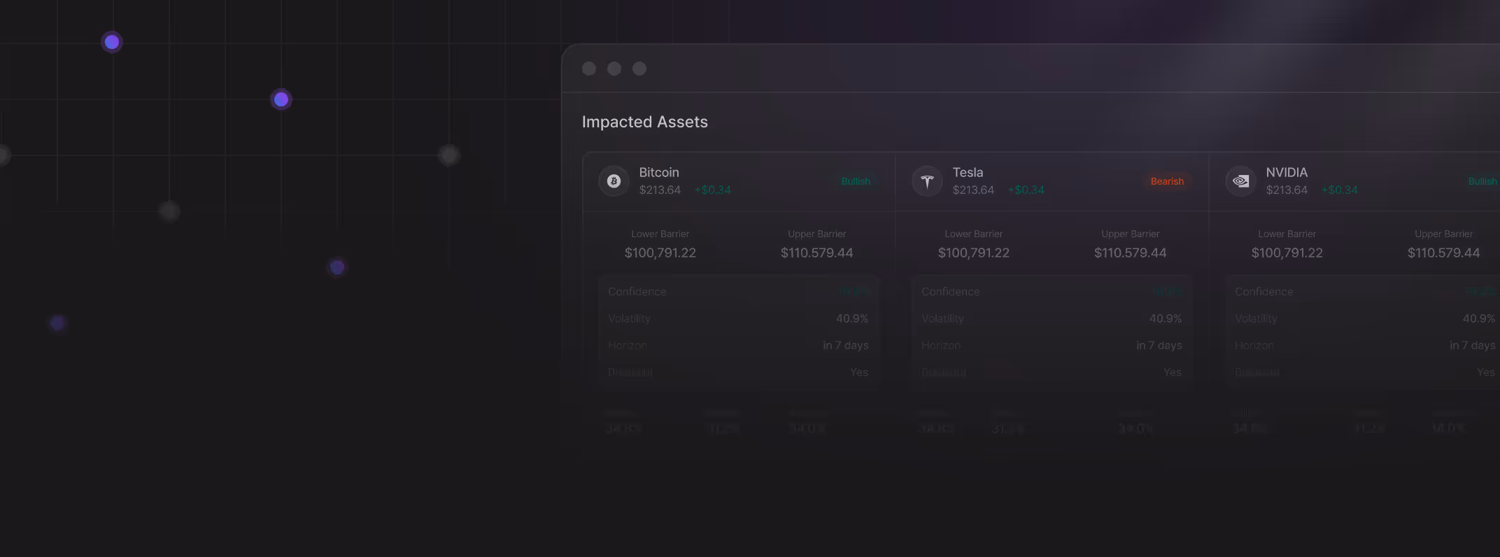This screenshot has height=557, width=1500.
Task: Click Tesla's Upper Barrier value
Action: pos(1131,253)
